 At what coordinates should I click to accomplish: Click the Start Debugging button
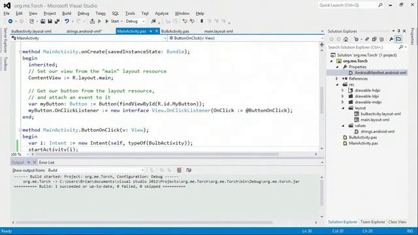(112, 22)
